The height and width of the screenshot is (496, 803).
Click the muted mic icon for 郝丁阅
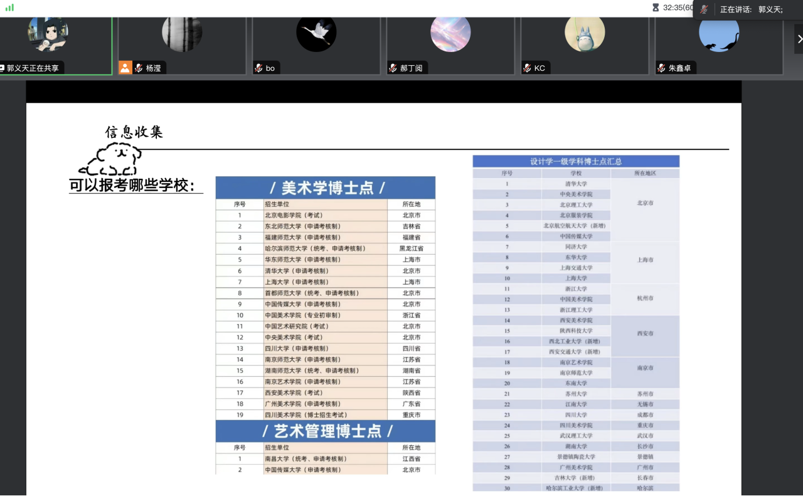tap(393, 68)
